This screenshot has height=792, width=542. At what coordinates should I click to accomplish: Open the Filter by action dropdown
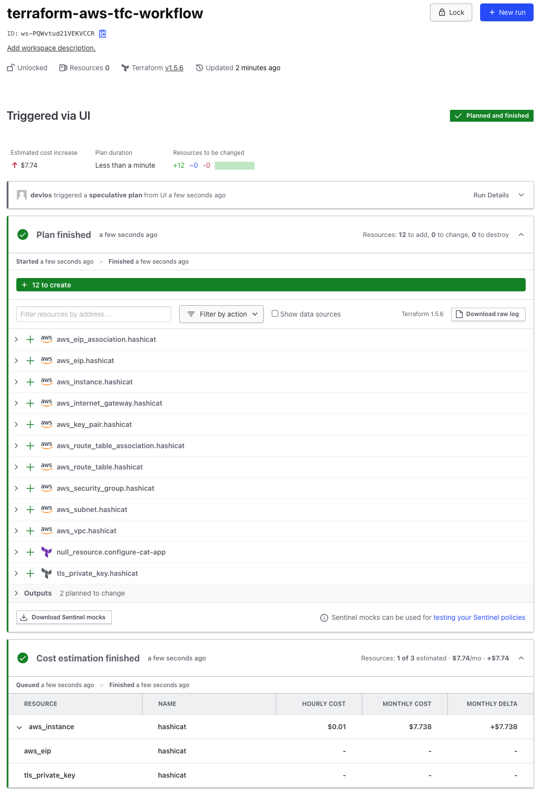pos(221,314)
